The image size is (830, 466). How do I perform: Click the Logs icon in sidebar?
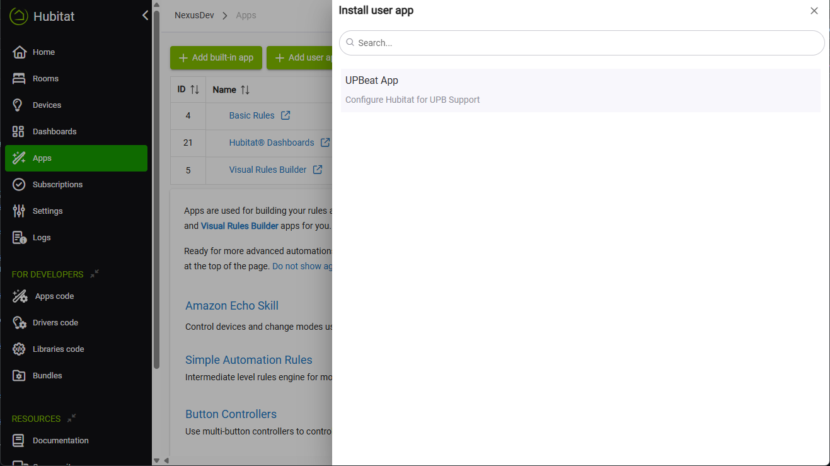[19, 238]
